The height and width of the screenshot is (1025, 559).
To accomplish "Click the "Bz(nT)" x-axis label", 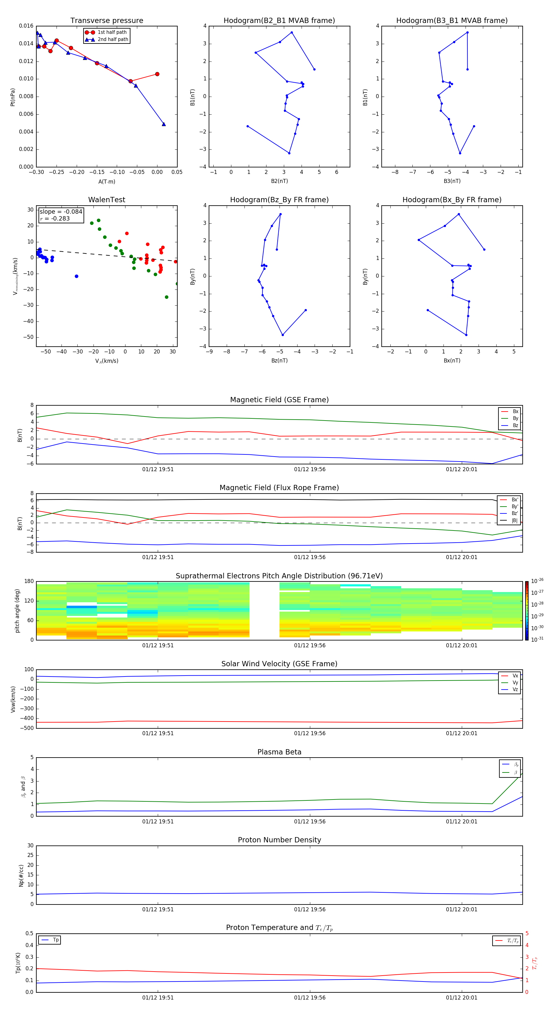I will [279, 361].
